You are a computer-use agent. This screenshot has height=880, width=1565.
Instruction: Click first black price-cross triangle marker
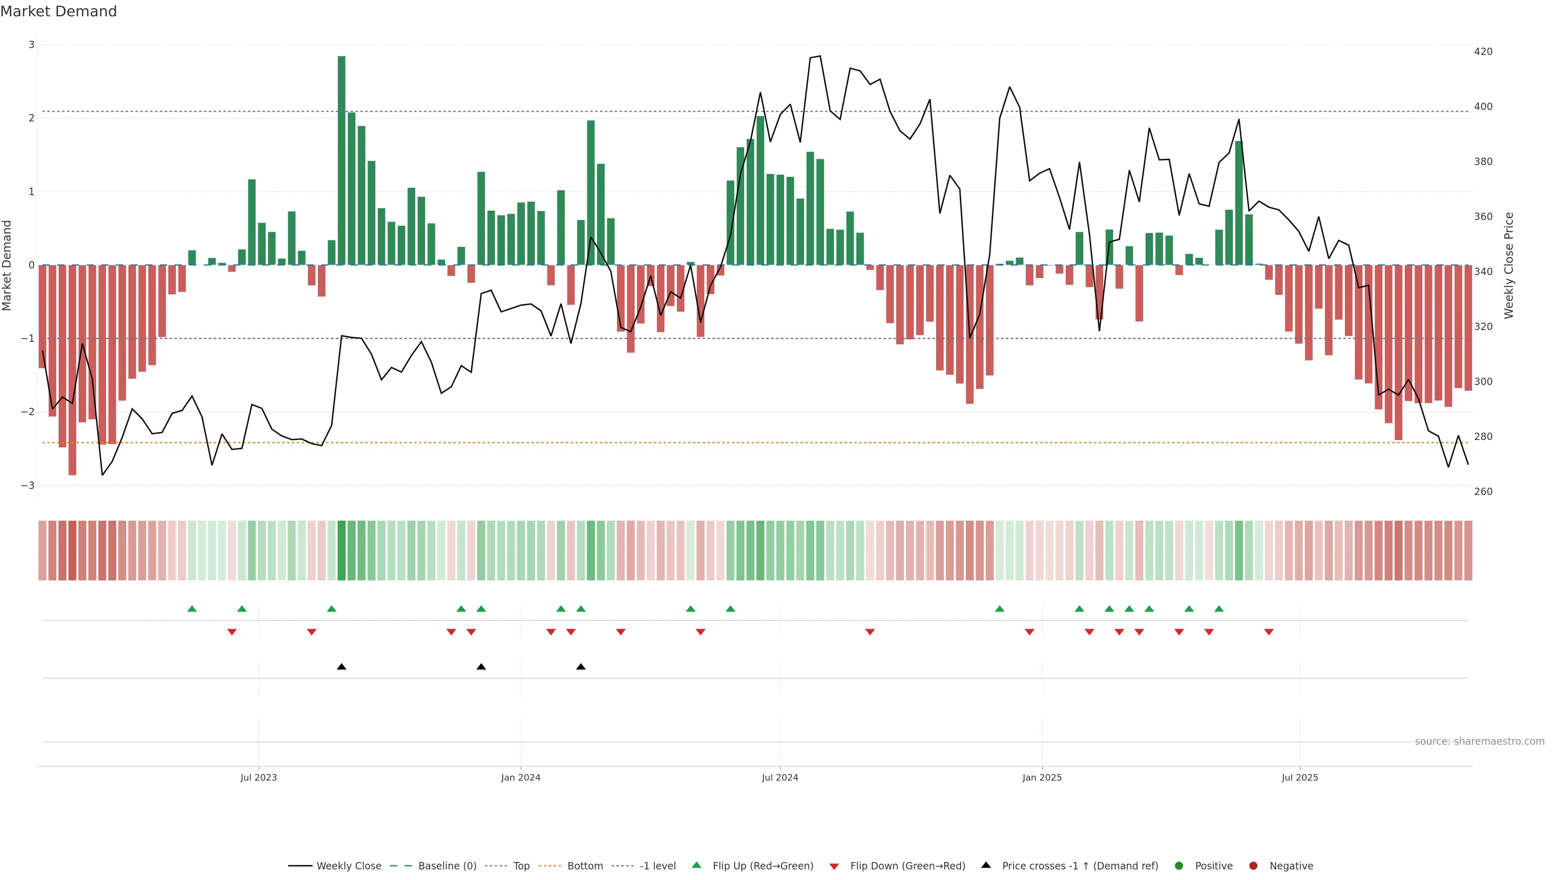(342, 667)
